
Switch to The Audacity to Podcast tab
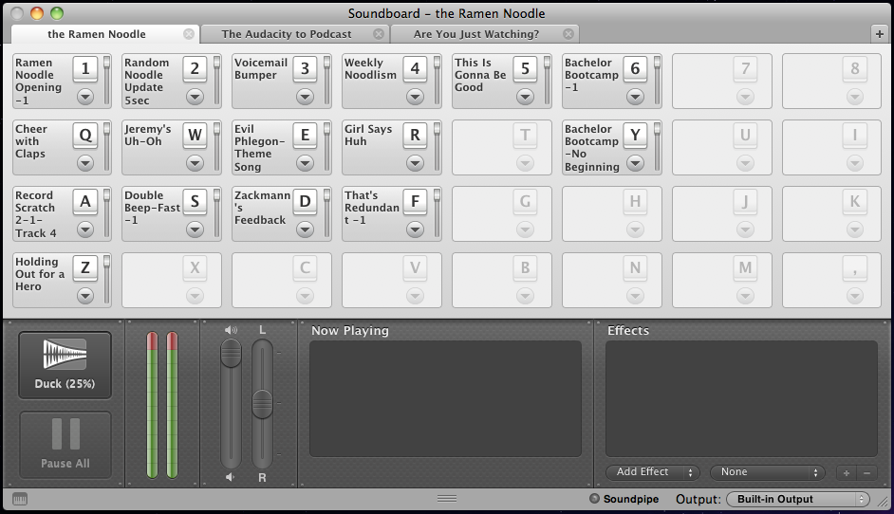(287, 34)
